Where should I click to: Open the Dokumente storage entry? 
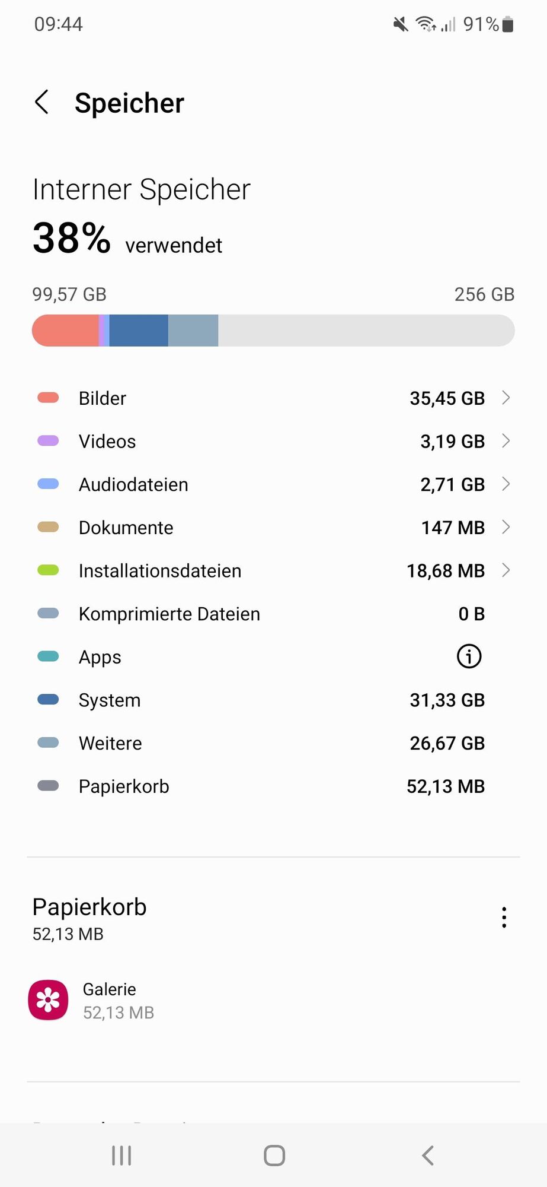(273, 528)
